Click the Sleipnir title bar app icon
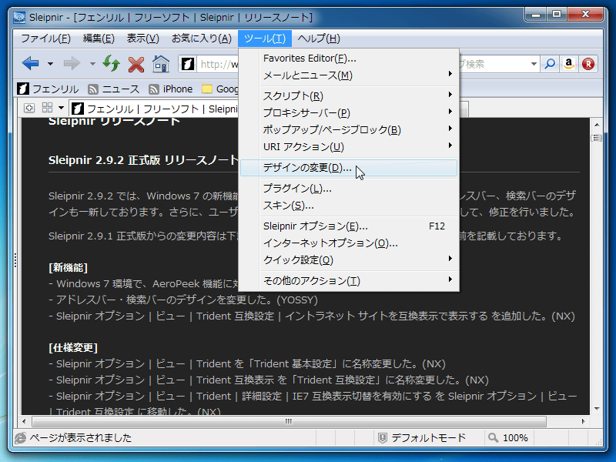 coord(19,17)
